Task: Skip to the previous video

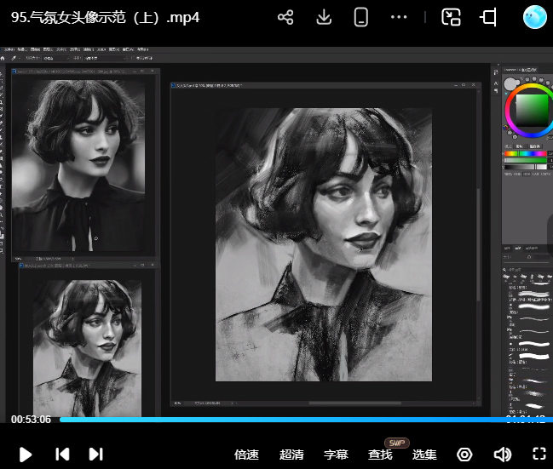Action: tap(62, 454)
